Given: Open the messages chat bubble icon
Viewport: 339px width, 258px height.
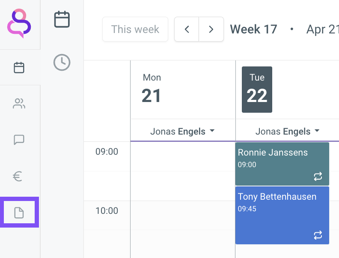Looking at the screenshot, I should (19, 140).
